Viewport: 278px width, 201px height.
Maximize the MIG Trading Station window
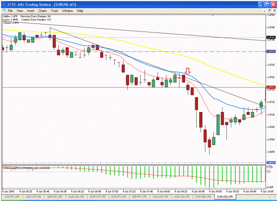267,4
